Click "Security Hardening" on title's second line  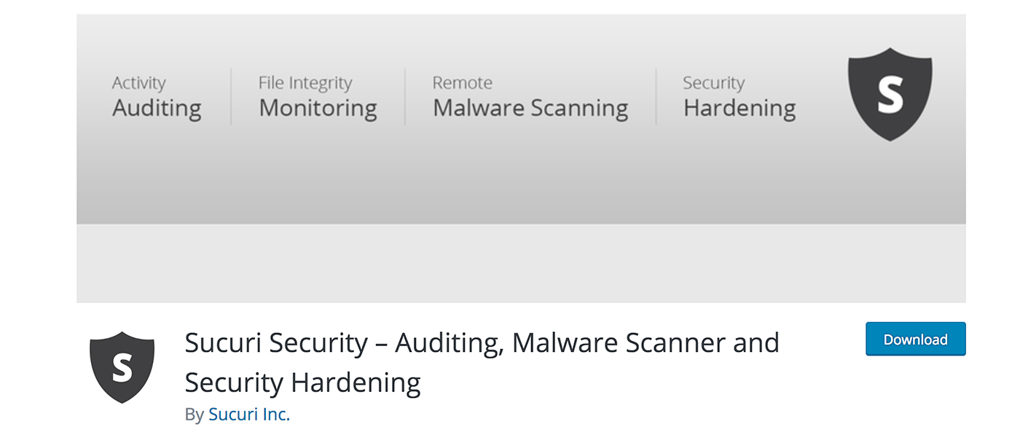[302, 383]
